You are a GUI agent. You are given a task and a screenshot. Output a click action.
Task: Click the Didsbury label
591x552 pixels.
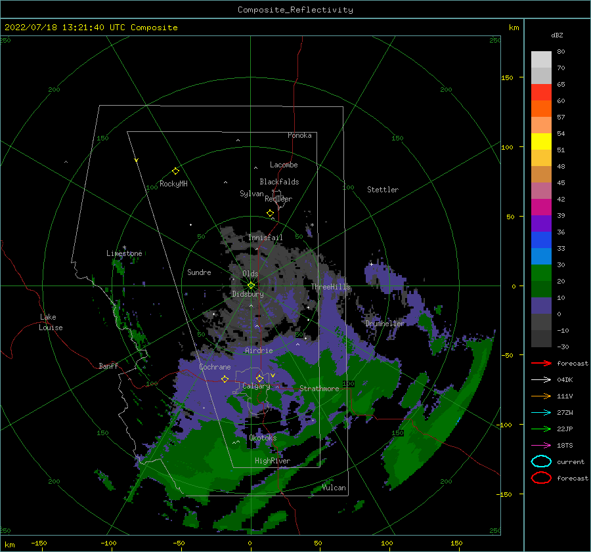click(248, 294)
